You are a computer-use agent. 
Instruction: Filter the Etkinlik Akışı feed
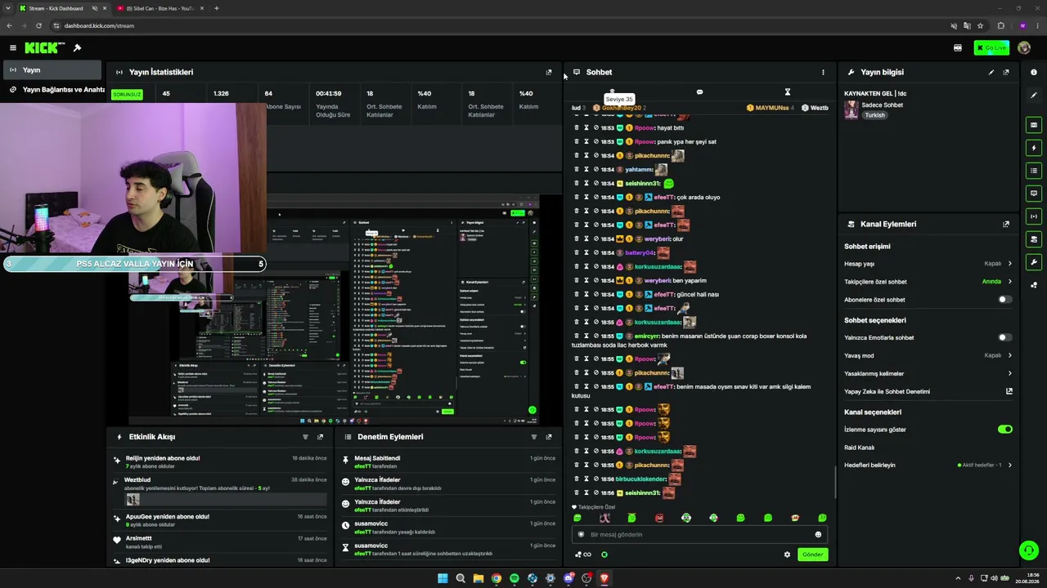coord(305,437)
